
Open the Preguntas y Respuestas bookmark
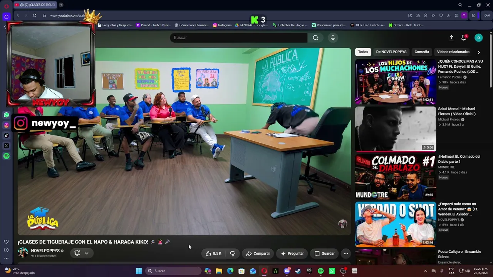pyautogui.click(x=115, y=25)
